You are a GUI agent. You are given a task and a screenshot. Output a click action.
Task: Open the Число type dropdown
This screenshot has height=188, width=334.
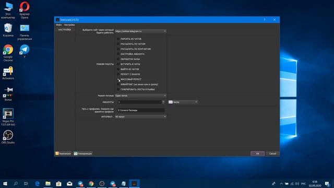[x=183, y=102]
